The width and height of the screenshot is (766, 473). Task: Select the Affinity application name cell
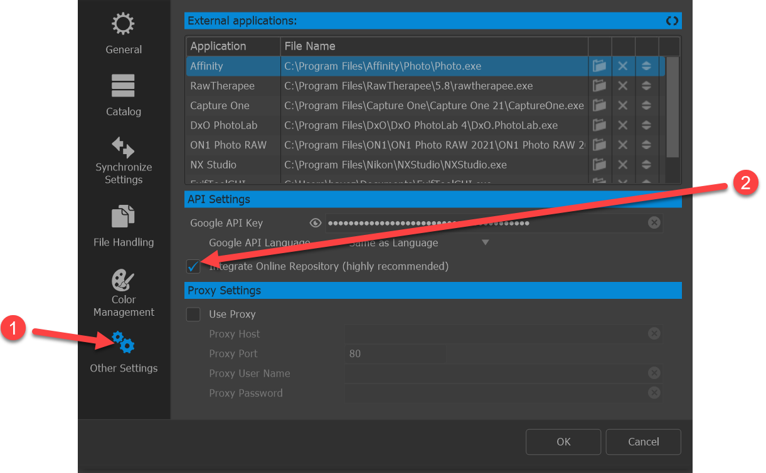(233, 66)
